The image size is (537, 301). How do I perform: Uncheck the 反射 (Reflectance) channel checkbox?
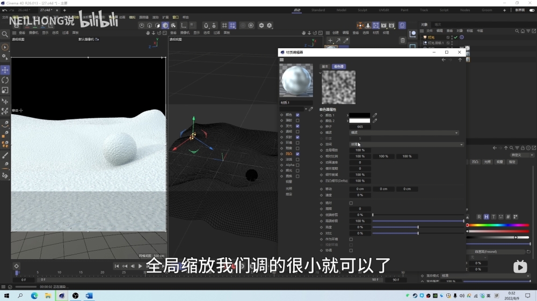297,137
